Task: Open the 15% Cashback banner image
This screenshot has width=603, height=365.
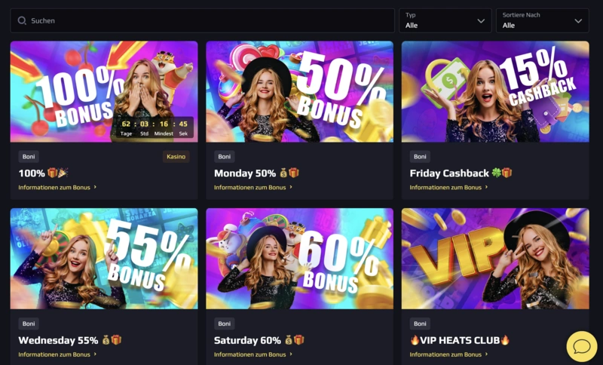Action: click(495, 91)
